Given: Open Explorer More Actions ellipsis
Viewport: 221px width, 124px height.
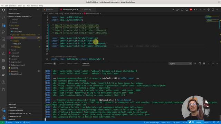Looking at the screenshot, I should click(38, 10).
